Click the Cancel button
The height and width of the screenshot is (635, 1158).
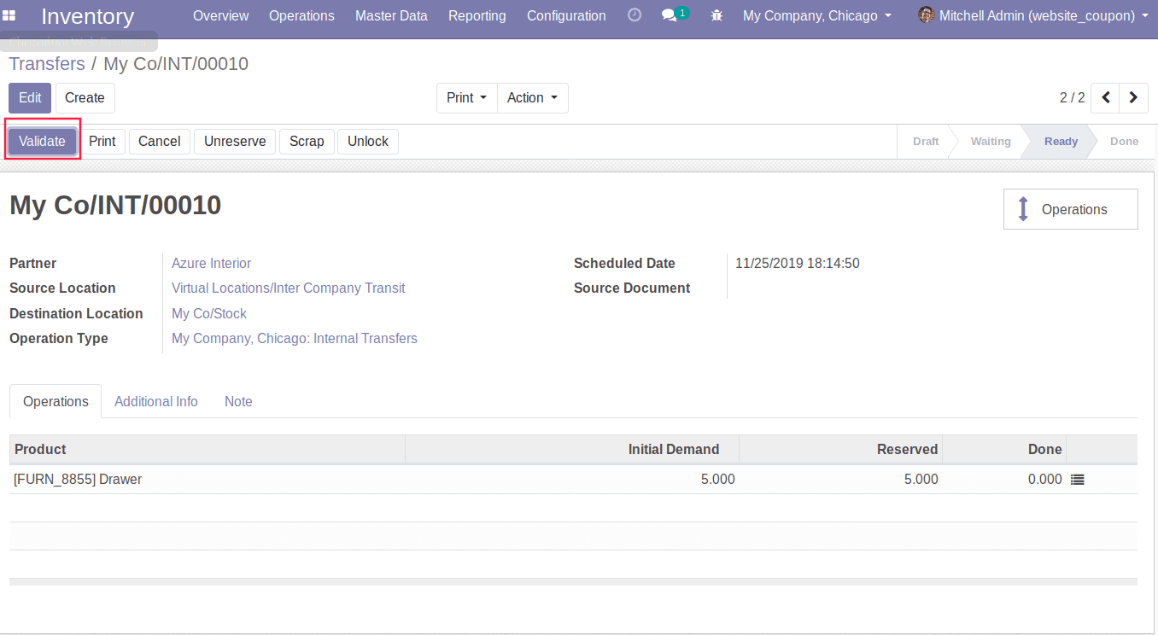point(160,141)
